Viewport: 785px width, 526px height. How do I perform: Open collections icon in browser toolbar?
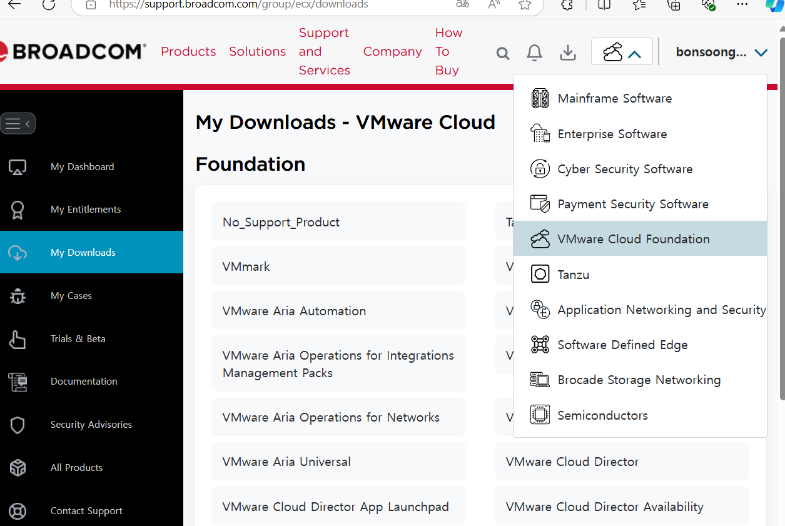point(674,4)
